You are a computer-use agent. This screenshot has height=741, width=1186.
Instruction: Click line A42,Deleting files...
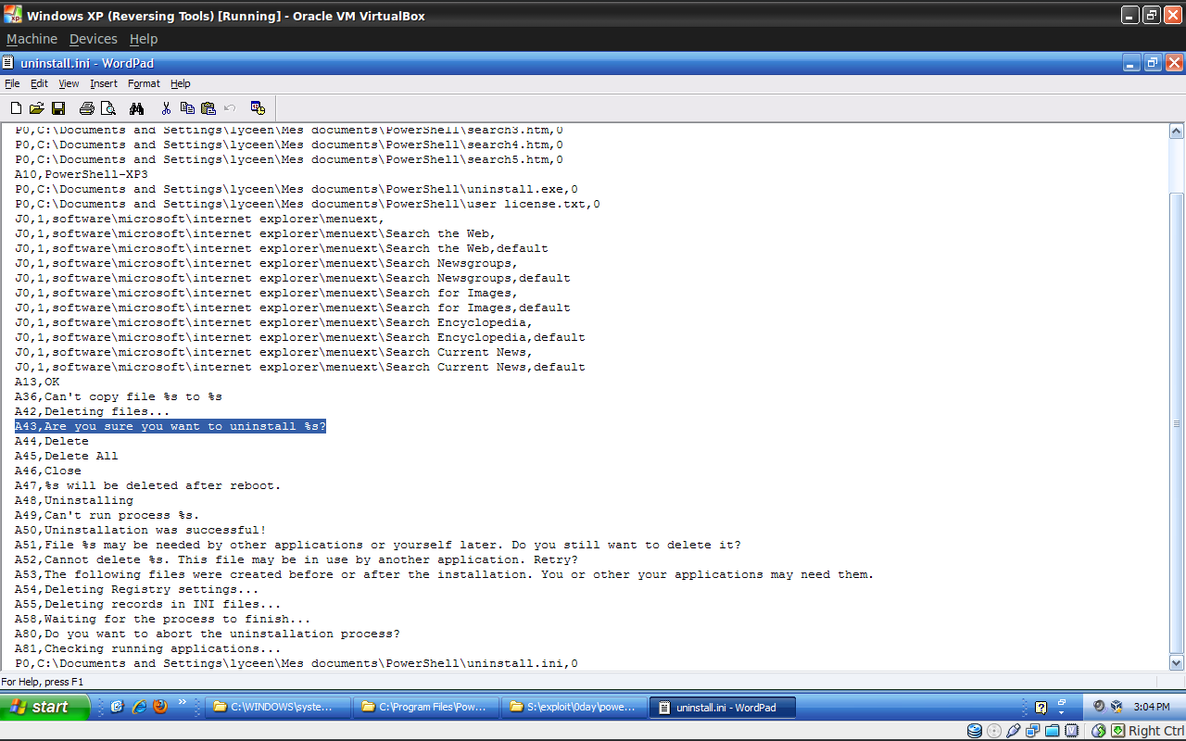(93, 411)
